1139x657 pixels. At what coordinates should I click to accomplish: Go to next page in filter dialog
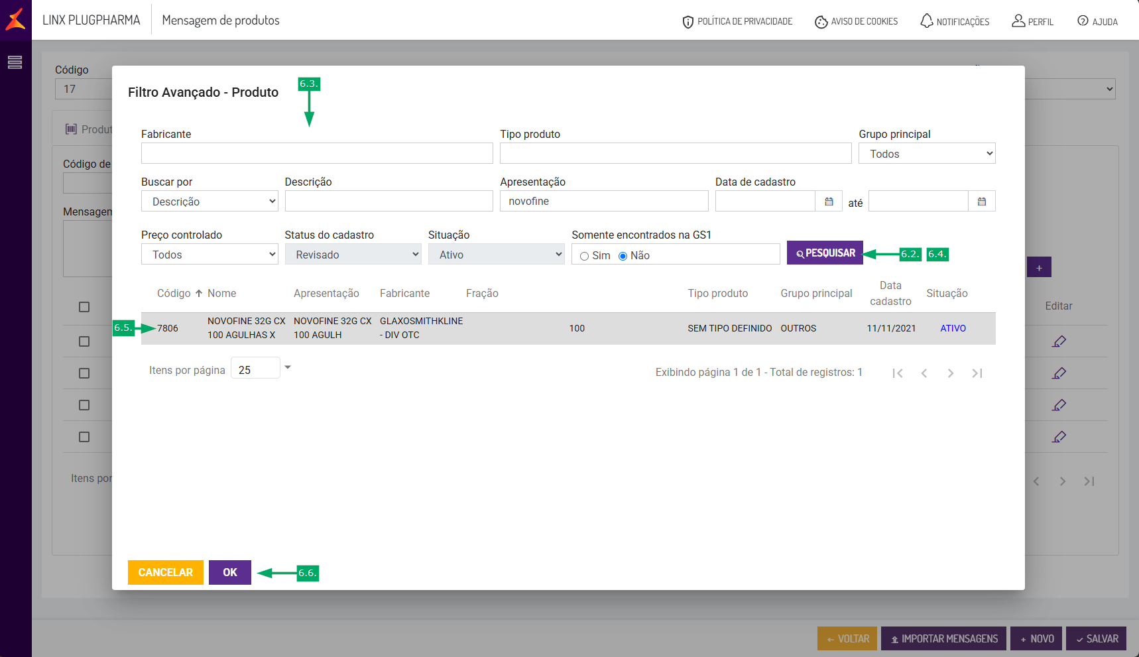point(951,373)
